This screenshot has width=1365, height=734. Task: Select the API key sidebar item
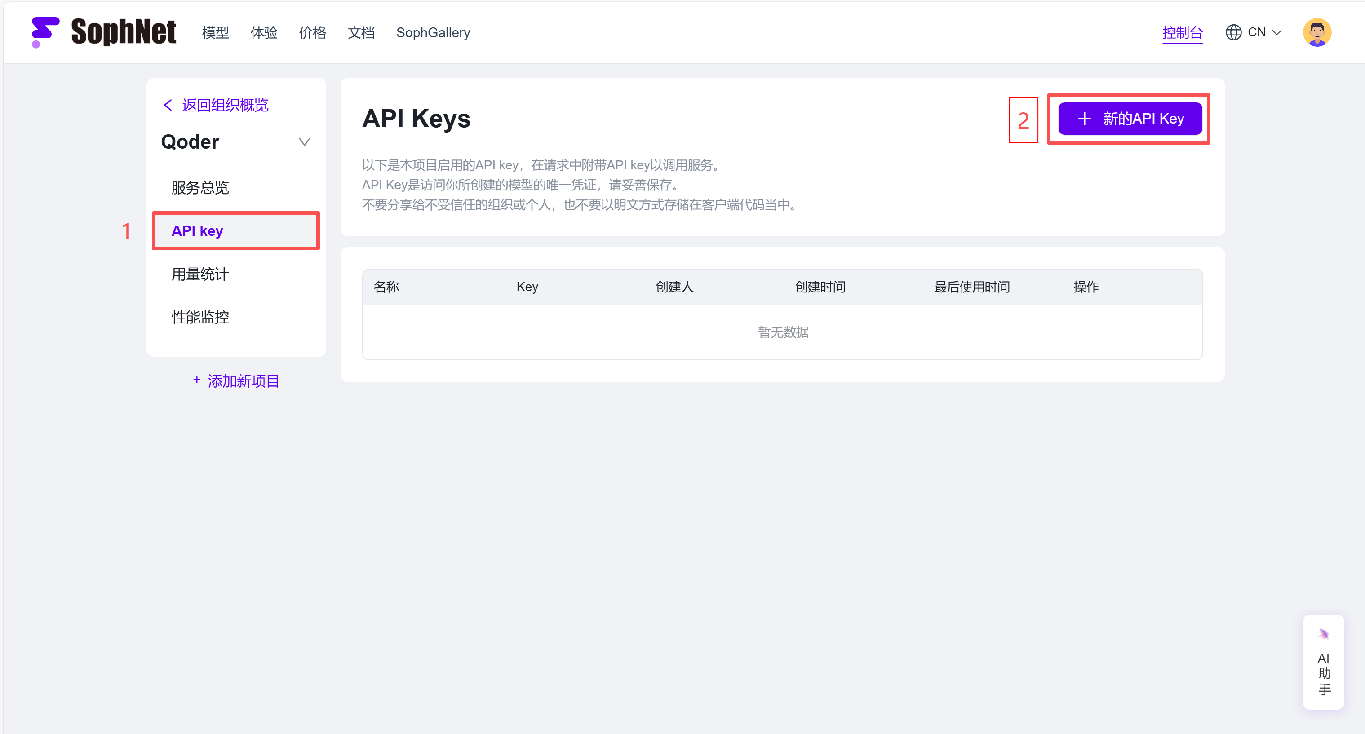(x=197, y=231)
